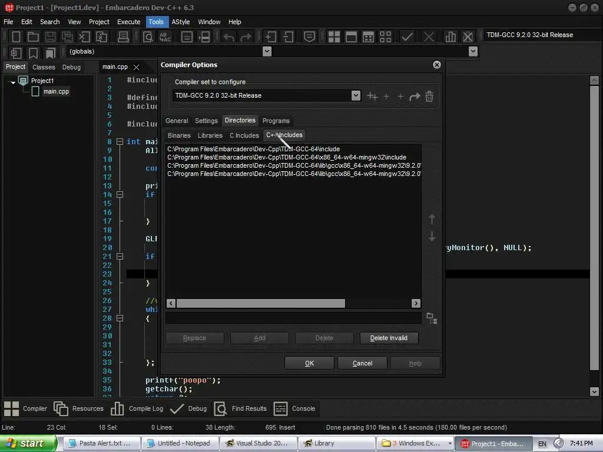This screenshot has width=603, height=452.
Task: Open the compiler set to configure dropdown
Action: (x=356, y=95)
